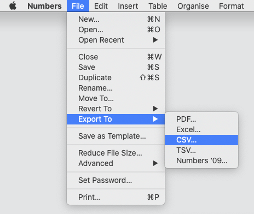The width and height of the screenshot is (254, 214).
Task: Open the Numbers application menu
Action: pyautogui.click(x=44, y=6)
